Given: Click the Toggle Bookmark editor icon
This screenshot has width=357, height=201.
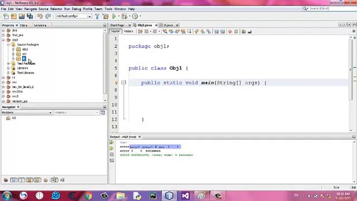Looking at the screenshot, I should (209, 31).
